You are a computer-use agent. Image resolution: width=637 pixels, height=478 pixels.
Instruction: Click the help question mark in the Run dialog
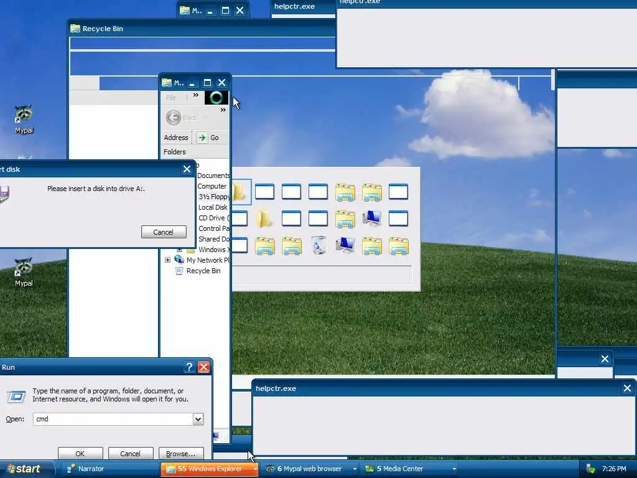189,367
